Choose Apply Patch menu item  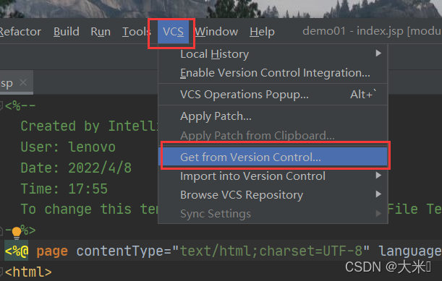click(273, 116)
